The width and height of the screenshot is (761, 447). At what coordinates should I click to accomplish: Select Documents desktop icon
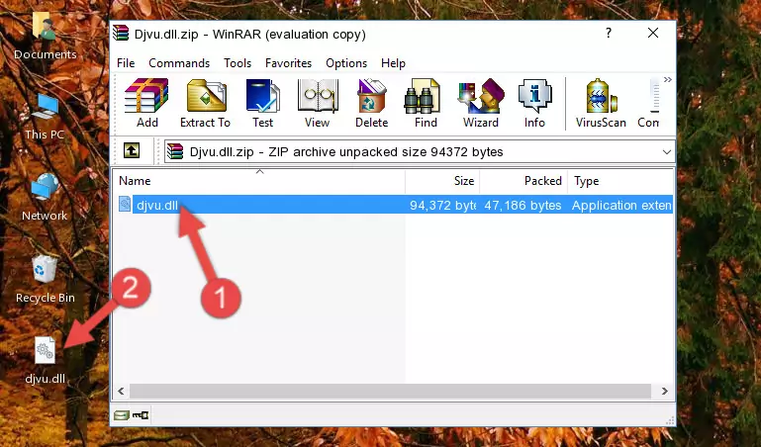[46, 37]
